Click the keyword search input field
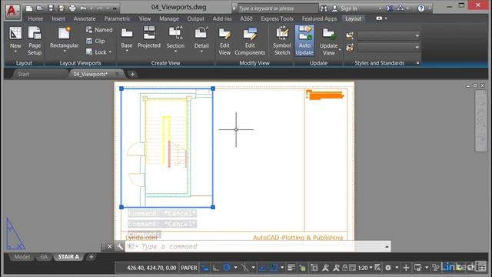Image resolution: width=492 pixels, height=277 pixels. pyautogui.click(x=278, y=8)
